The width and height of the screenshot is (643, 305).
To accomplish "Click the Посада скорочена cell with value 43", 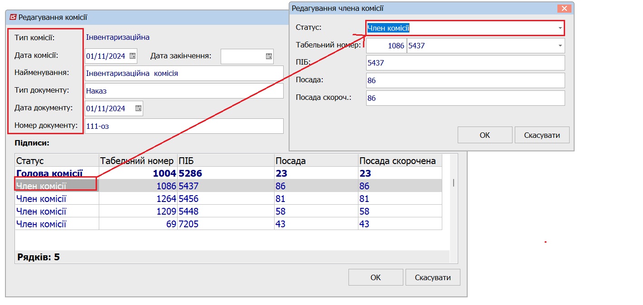I will [400, 224].
